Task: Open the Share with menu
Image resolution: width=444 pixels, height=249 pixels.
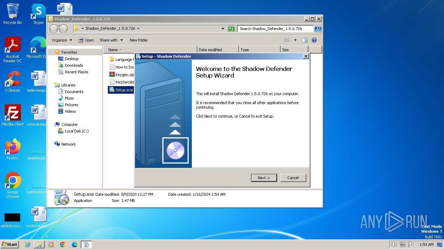Action: point(111,40)
